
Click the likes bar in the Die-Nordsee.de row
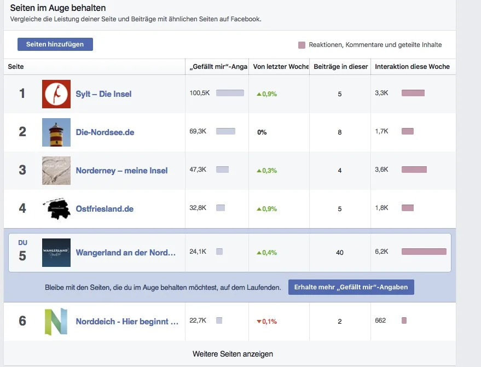[226, 131]
